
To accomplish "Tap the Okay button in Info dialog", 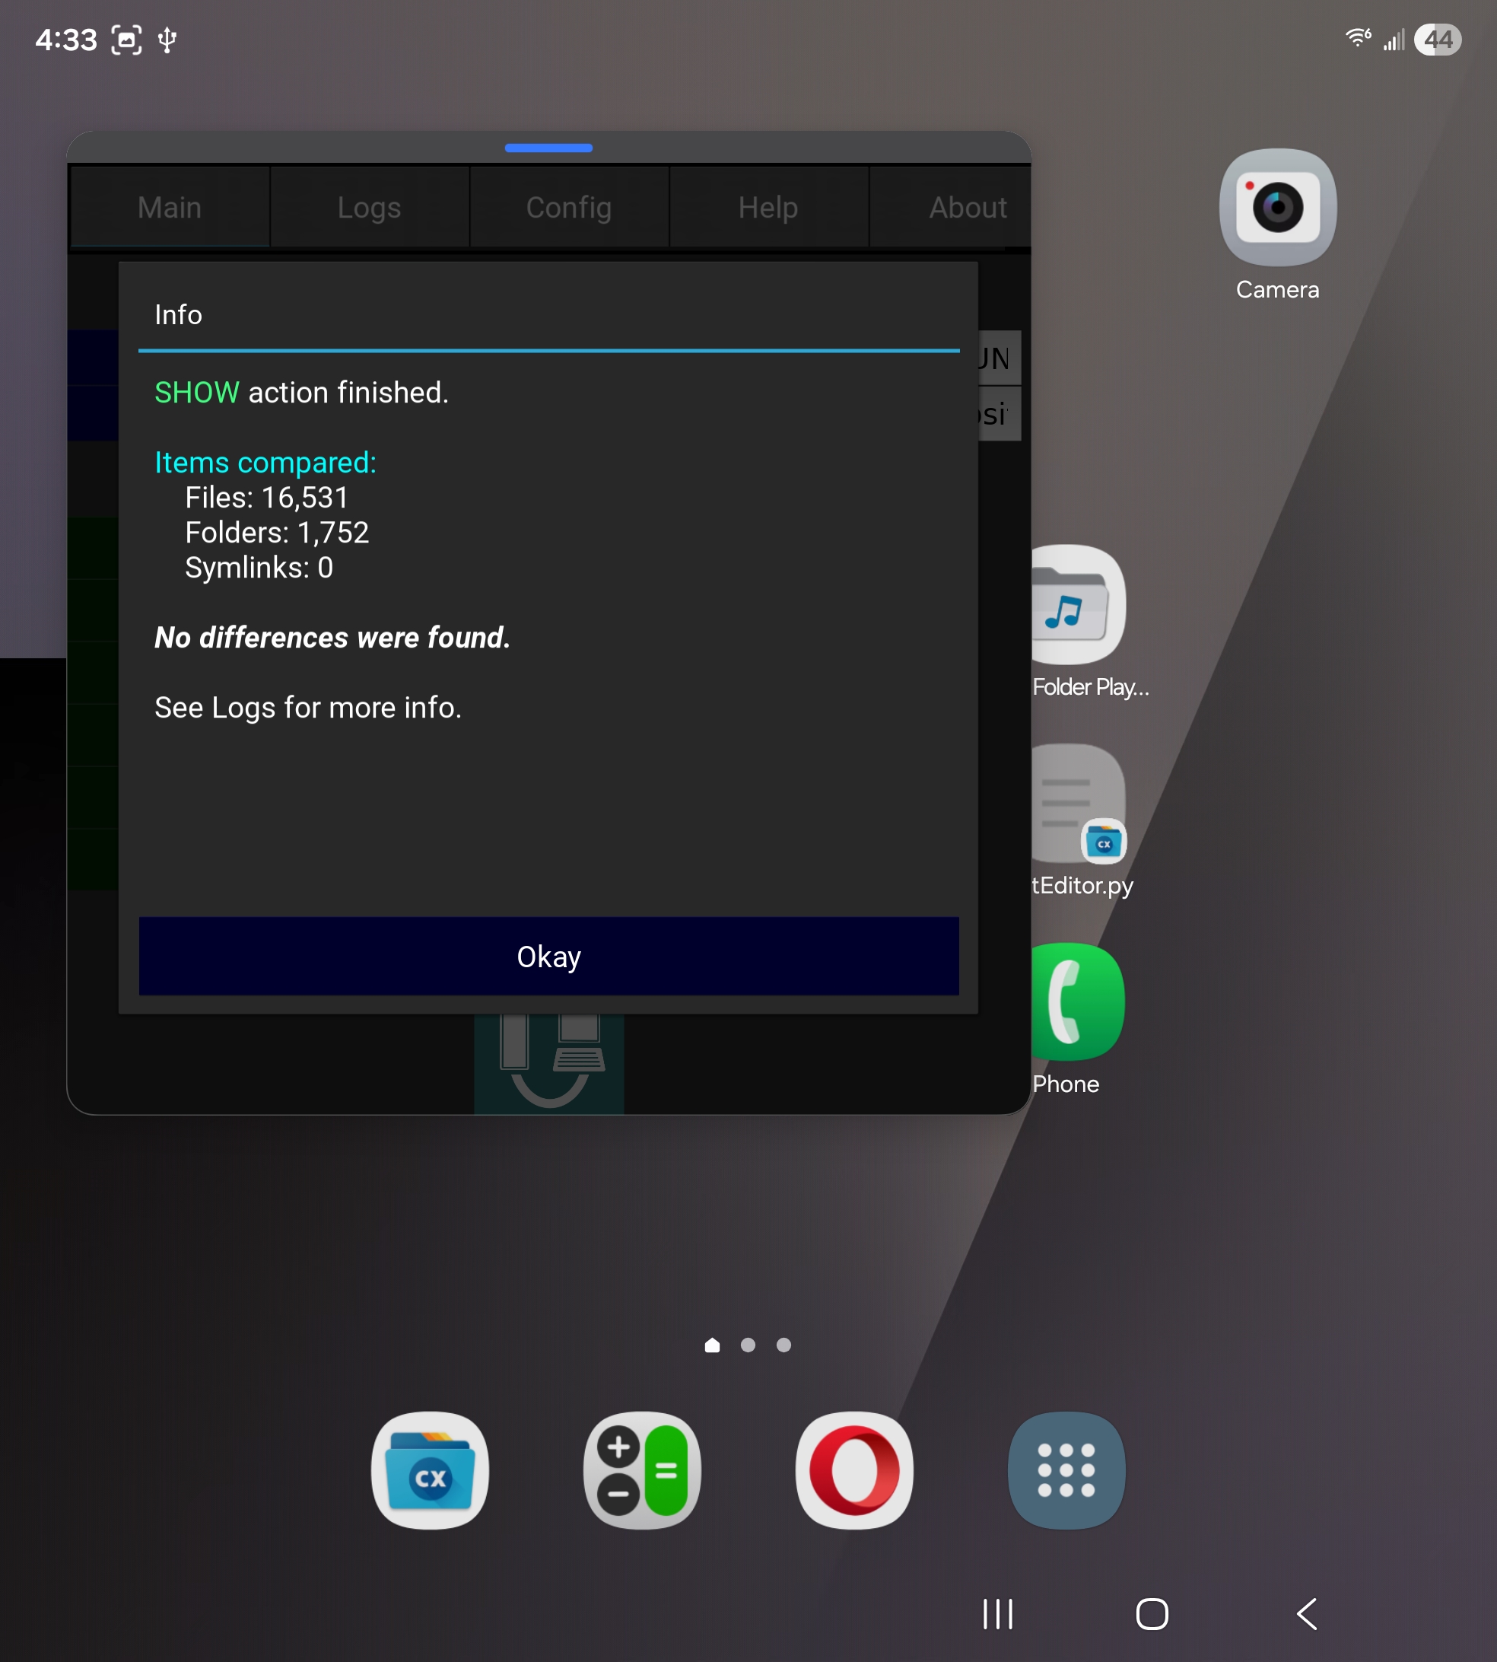I will tap(548, 957).
